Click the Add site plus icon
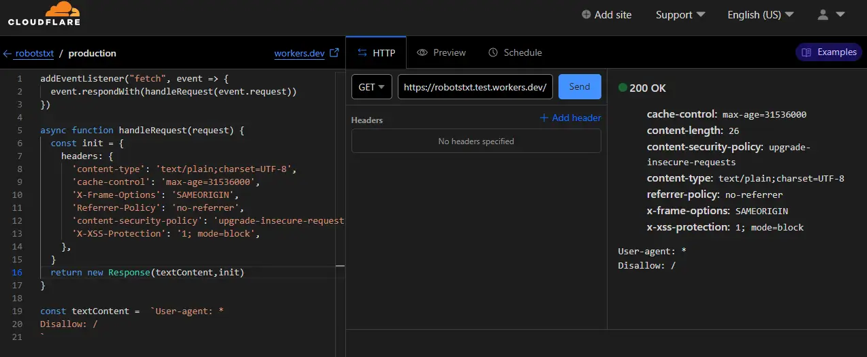This screenshot has height=357, width=867. [586, 14]
